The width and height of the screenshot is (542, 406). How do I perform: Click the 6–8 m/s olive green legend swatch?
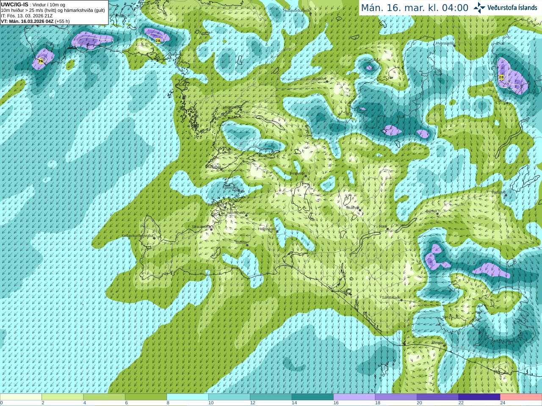(146, 397)
